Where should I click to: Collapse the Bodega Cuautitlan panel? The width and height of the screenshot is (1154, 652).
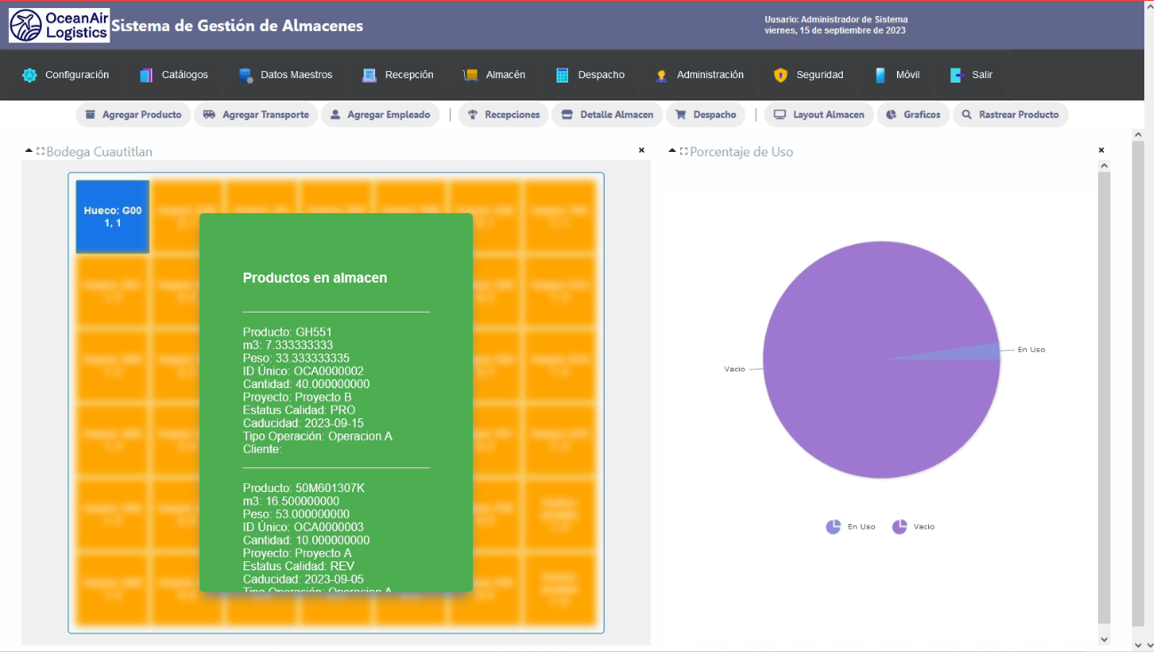point(28,152)
